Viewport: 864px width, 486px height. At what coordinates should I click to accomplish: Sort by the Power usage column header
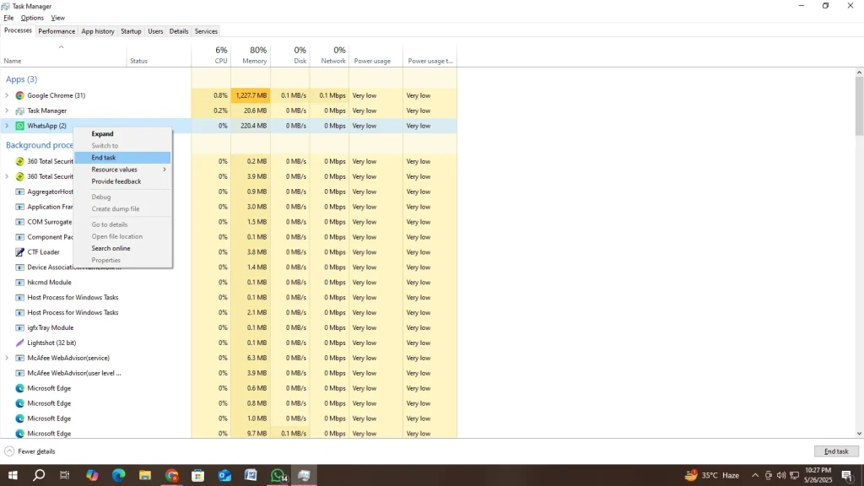pyautogui.click(x=375, y=55)
